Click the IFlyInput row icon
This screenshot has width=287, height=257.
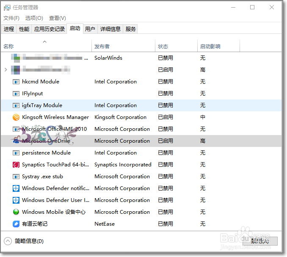coord(16,94)
